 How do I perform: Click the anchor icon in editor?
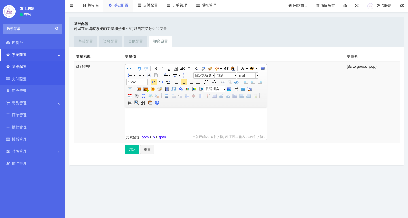[x=237, y=82]
